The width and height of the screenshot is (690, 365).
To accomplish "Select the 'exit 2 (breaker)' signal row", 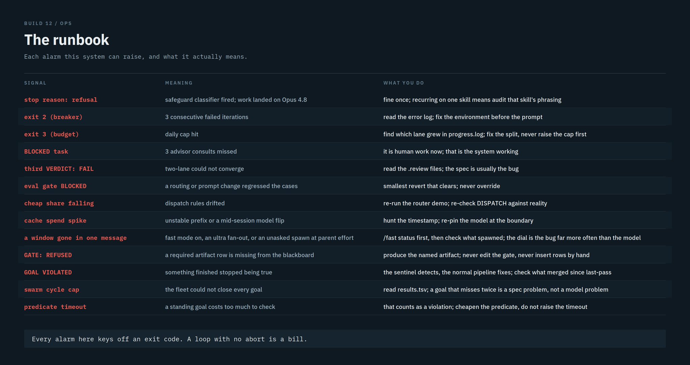I will coord(345,117).
